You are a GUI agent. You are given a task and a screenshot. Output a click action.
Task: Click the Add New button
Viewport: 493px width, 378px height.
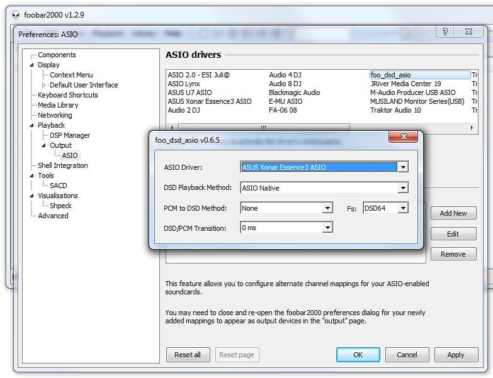tap(453, 213)
